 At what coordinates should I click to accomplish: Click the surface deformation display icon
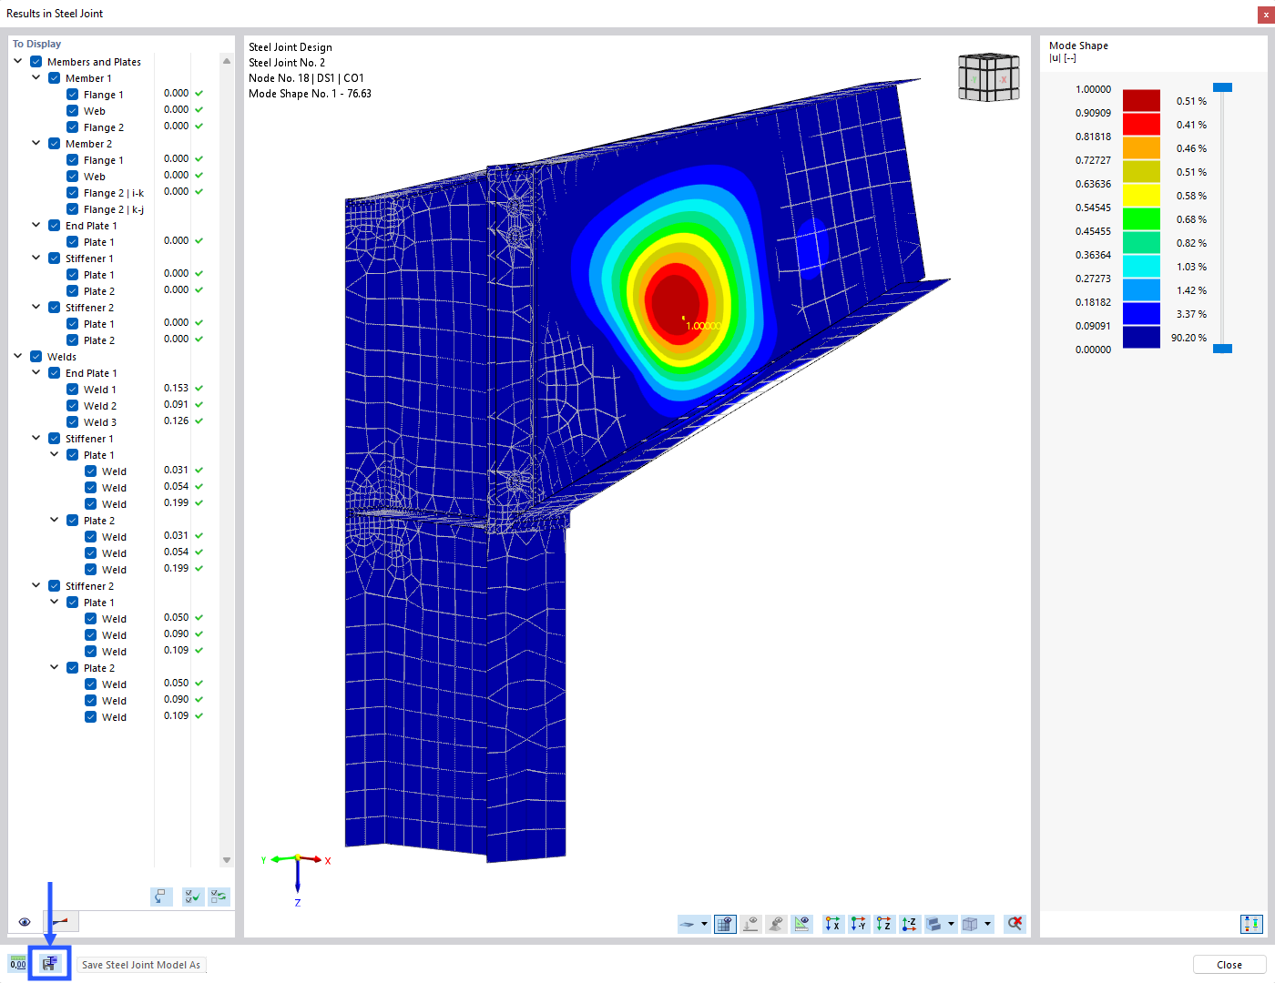(688, 924)
